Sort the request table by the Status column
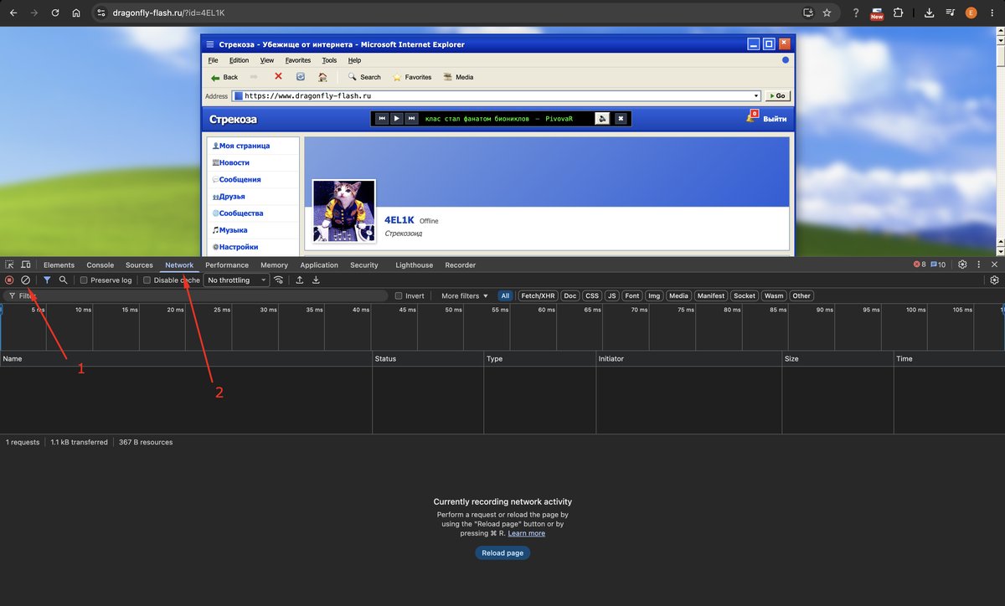Screen dimensions: 1005x606 [x=428, y=359]
